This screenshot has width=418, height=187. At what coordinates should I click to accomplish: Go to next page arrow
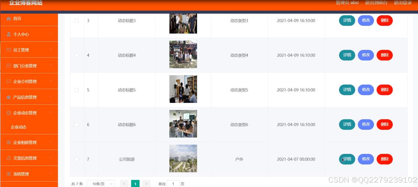point(146,184)
